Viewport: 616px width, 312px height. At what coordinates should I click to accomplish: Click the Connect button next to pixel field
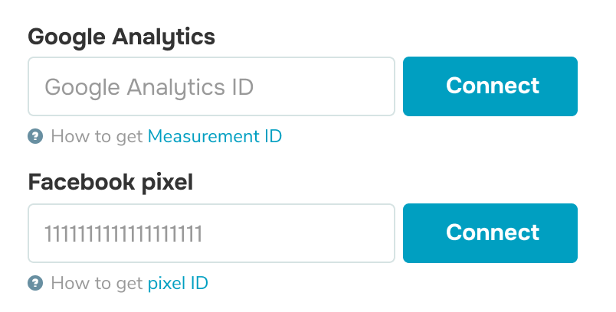click(490, 233)
